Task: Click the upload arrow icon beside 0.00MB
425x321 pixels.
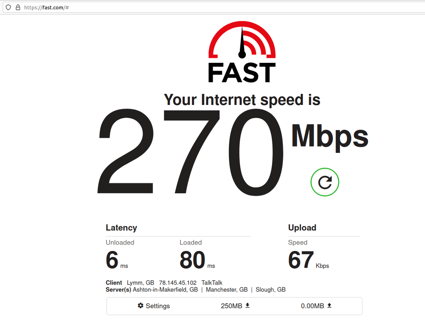Action: [x=329, y=306]
